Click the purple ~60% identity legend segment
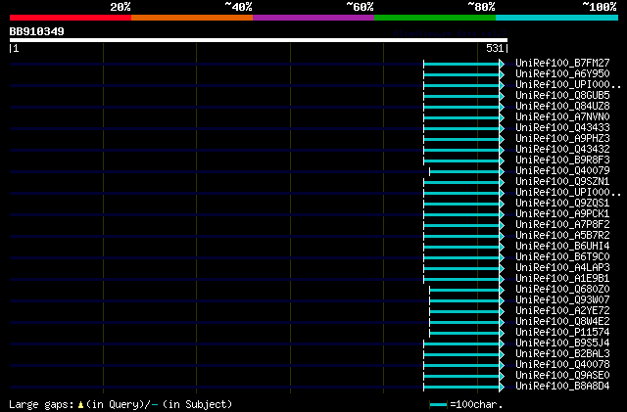Image resolution: width=627 pixels, height=412 pixels. click(x=313, y=18)
